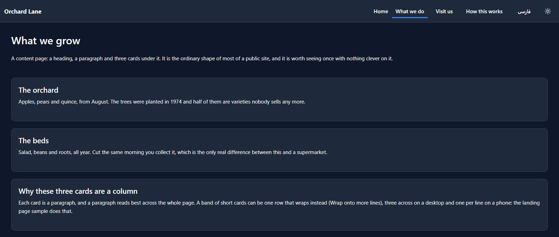Go to the Home page
559x237 pixels.
[x=381, y=12]
